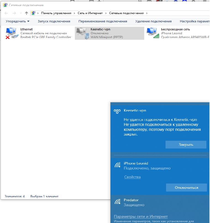Click the 'Отключено' status under Keenetic-vpn

click(x=99, y=33)
